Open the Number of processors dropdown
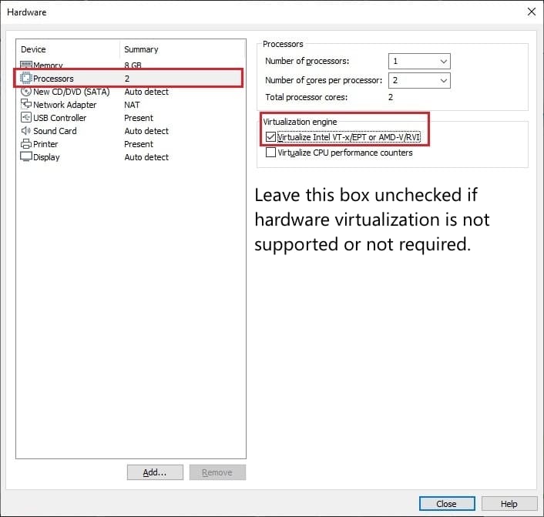The height and width of the screenshot is (517, 544). [419, 61]
